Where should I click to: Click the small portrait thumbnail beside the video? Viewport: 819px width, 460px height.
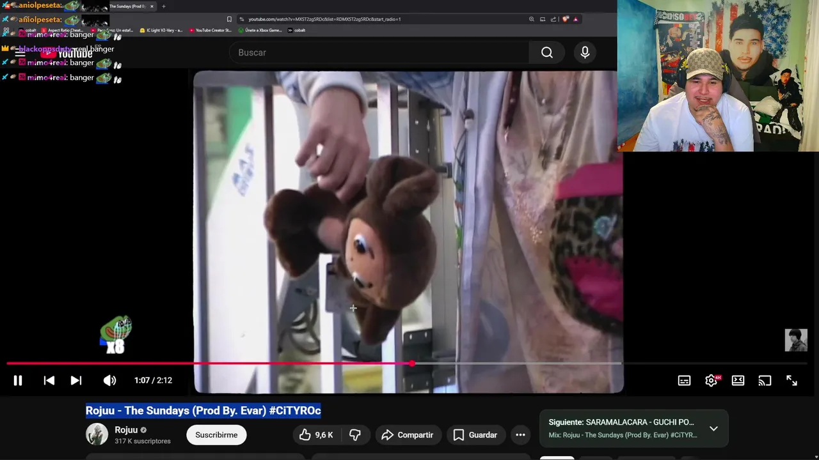pyautogui.click(x=796, y=341)
